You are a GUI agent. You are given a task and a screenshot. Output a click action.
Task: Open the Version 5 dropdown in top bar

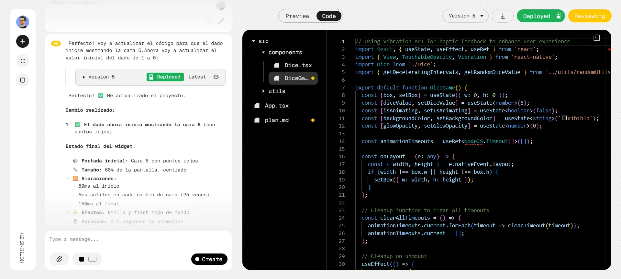[x=465, y=16]
